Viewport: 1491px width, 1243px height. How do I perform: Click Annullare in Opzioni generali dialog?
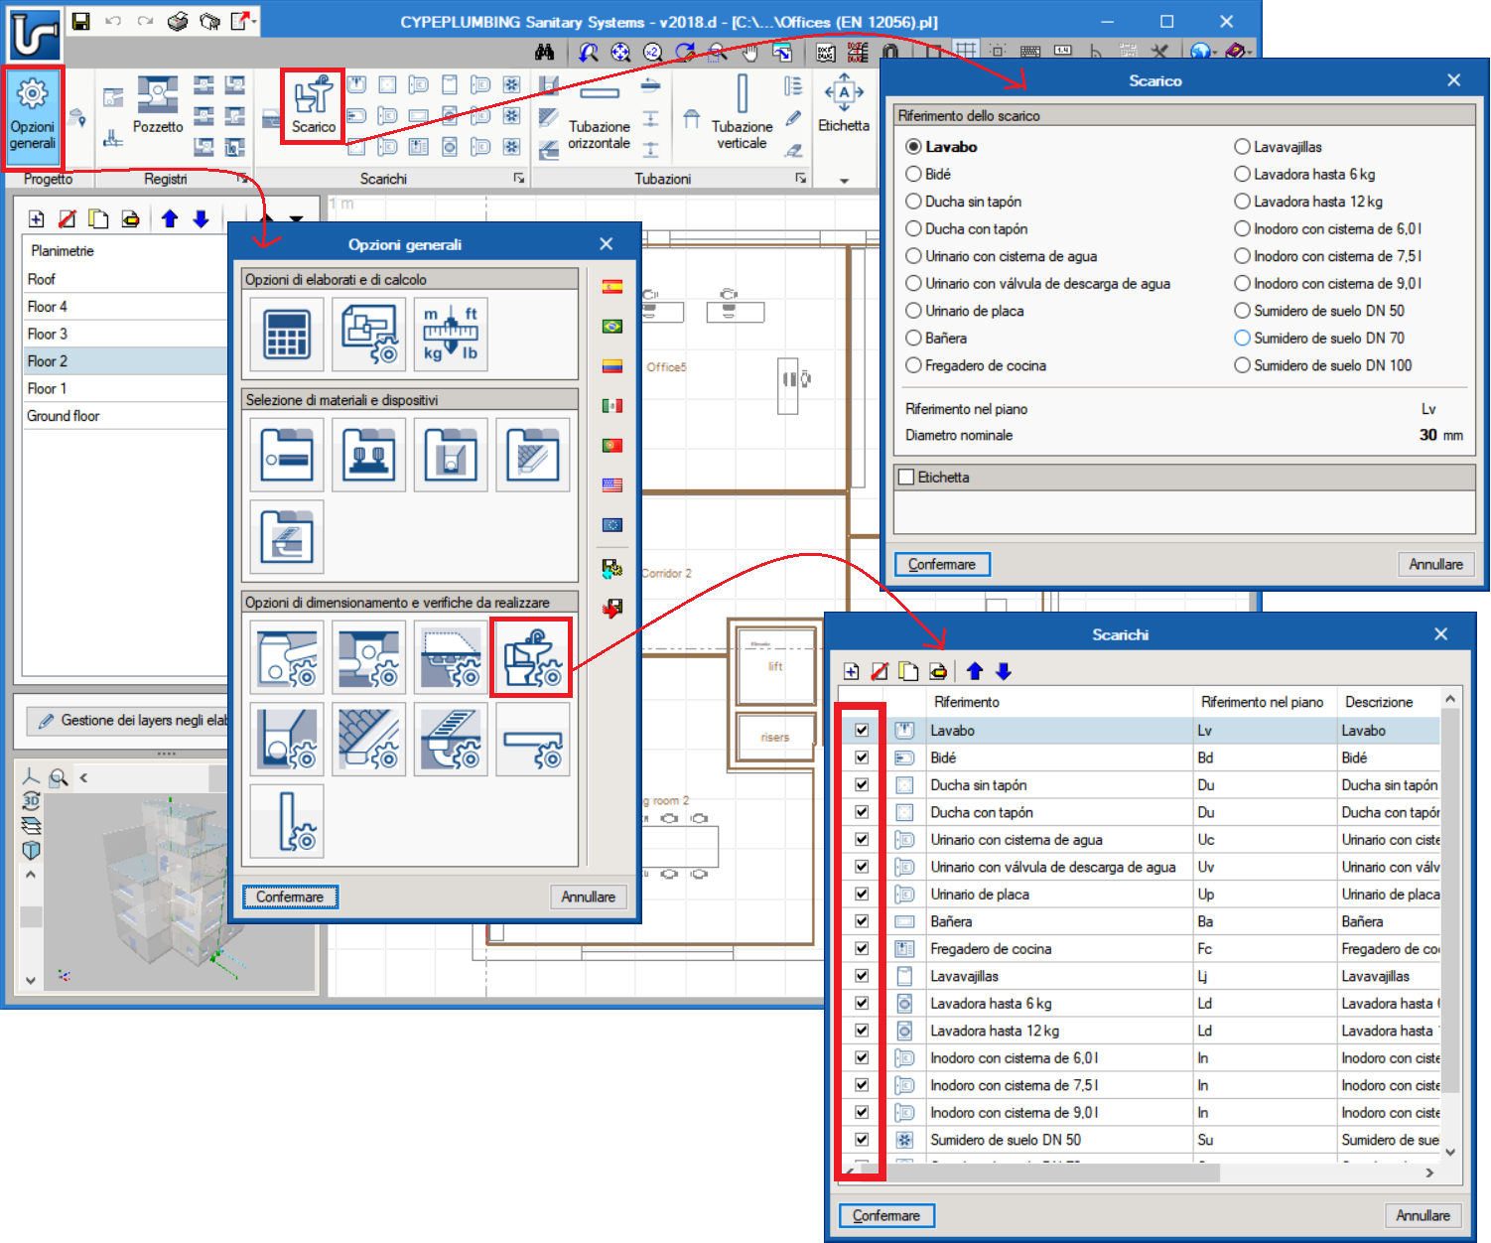coord(589,897)
